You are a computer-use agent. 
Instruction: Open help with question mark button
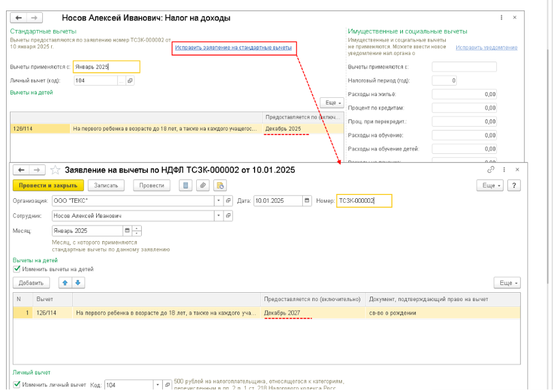[x=514, y=185]
